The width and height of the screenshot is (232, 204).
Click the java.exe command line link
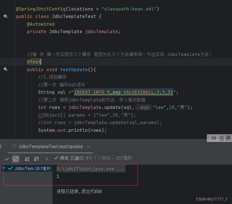click(x=90, y=169)
